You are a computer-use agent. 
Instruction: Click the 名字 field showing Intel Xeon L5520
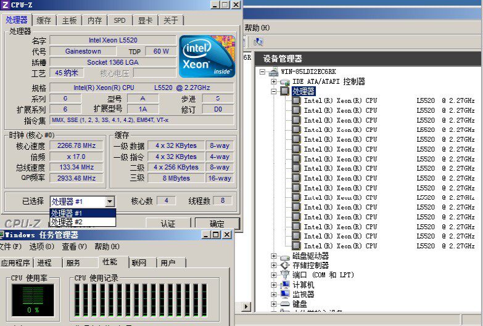tap(113, 40)
